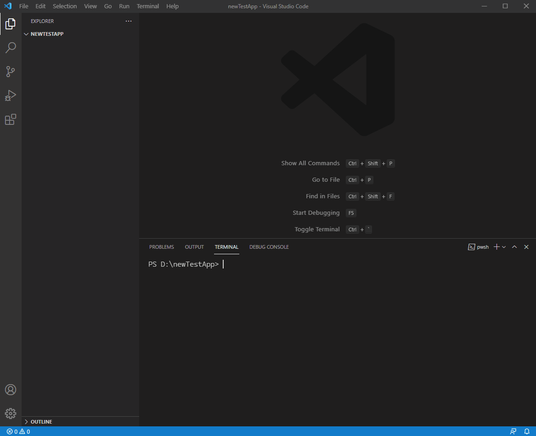Select the TERMINAL tab
The height and width of the screenshot is (436, 536).
[226, 247]
